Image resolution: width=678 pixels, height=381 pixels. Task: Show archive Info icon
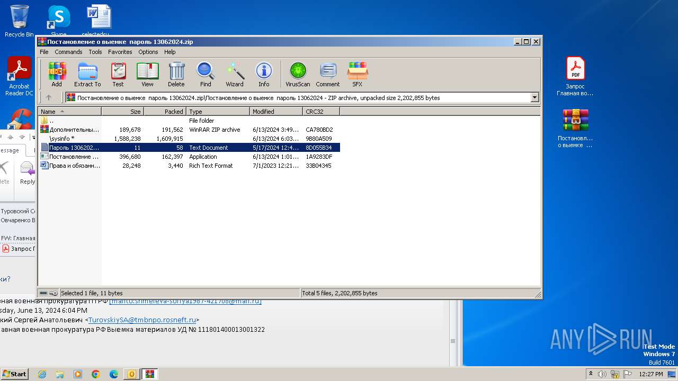264,75
